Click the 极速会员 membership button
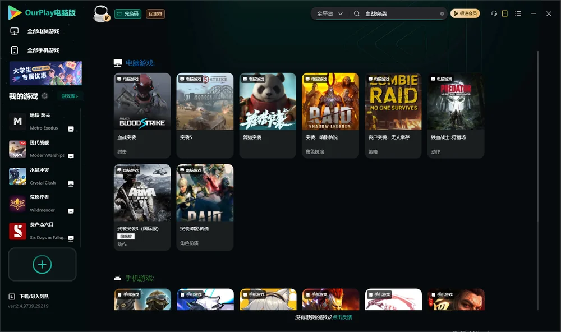 click(x=465, y=13)
